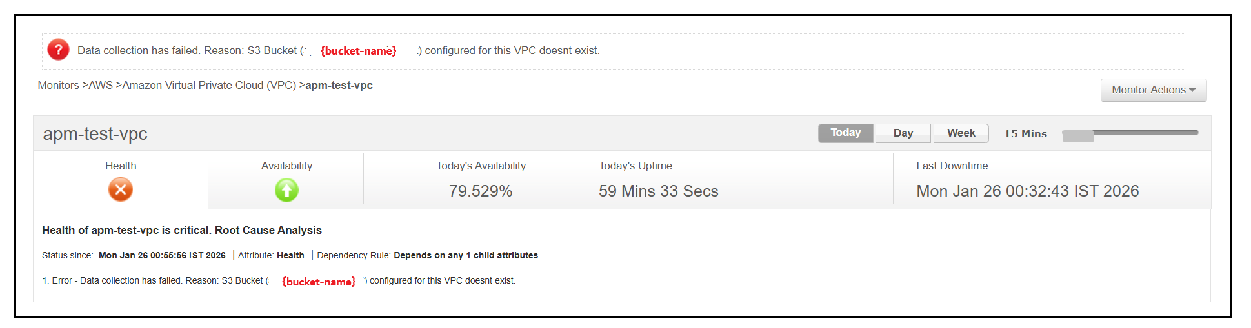Open the AWS breadcrumb link
1251x328 pixels.
[101, 85]
